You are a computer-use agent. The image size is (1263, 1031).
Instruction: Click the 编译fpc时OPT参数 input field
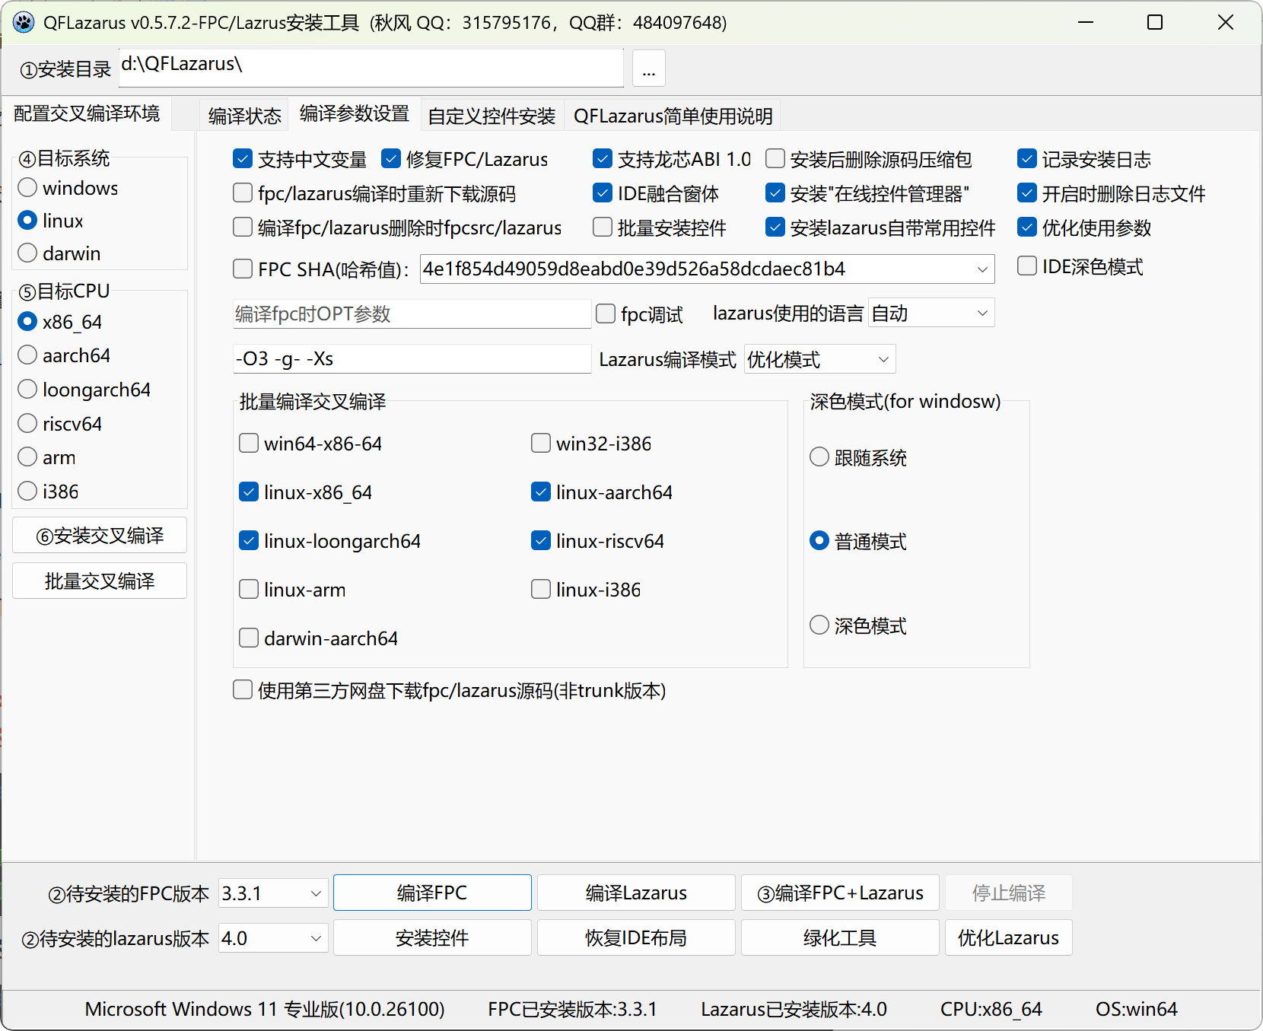pos(412,314)
